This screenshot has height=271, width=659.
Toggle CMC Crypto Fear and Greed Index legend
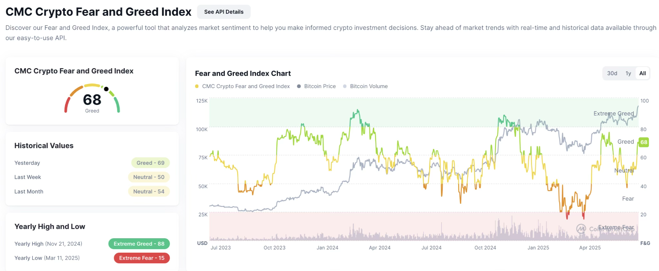click(x=246, y=86)
